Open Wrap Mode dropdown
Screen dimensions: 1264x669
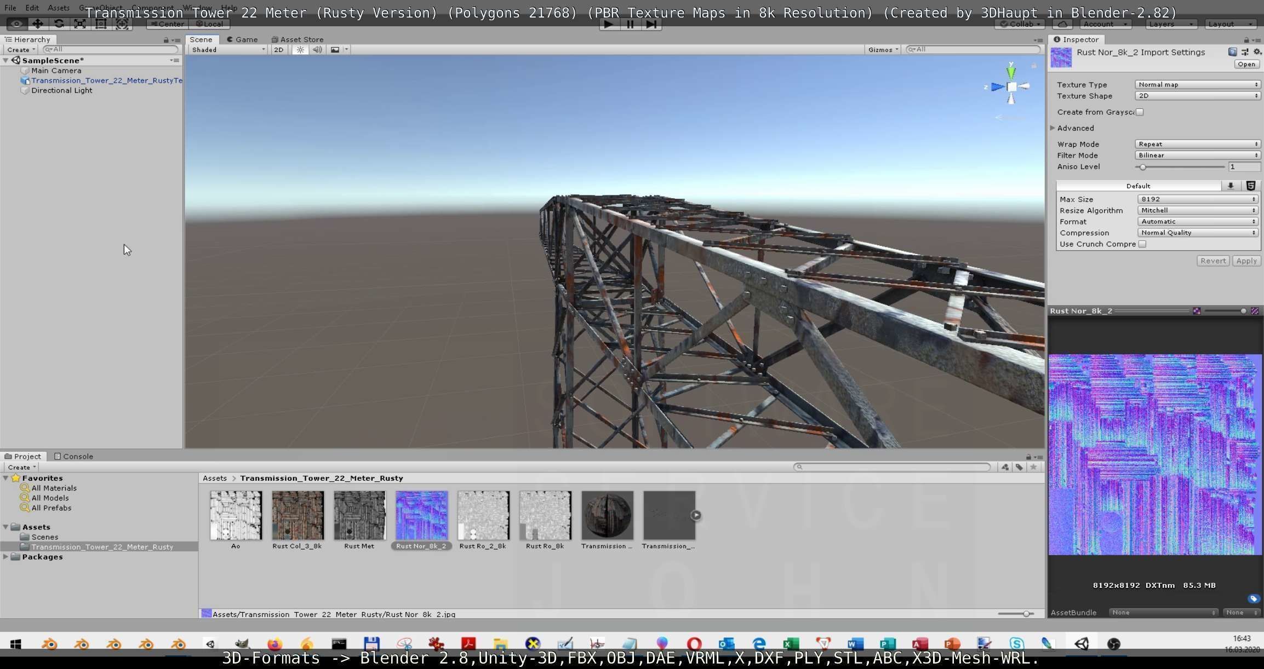click(x=1198, y=145)
